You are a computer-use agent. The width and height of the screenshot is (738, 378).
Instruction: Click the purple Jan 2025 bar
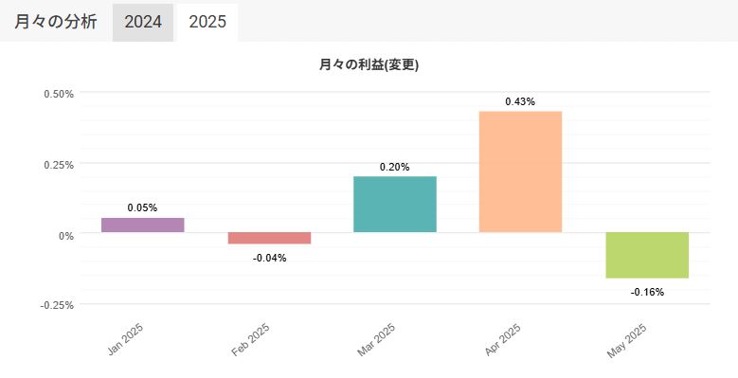(x=143, y=225)
